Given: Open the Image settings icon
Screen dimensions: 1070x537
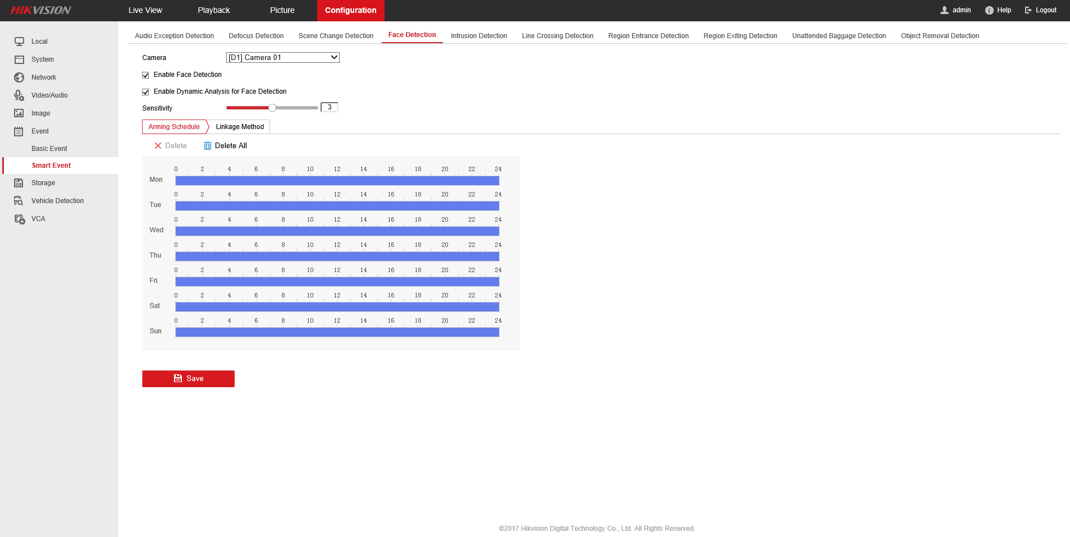Looking at the screenshot, I should (19, 113).
